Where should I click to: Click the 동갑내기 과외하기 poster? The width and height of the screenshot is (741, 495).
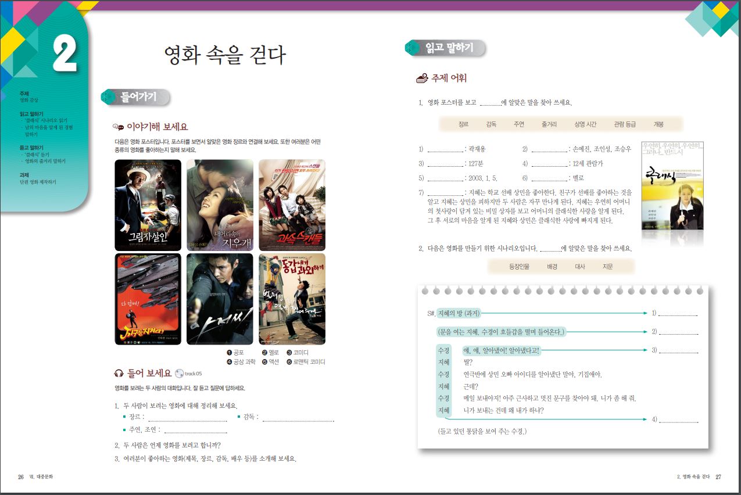click(x=292, y=299)
